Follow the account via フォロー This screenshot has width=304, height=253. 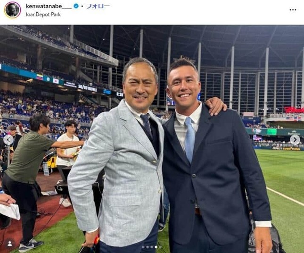point(98,6)
